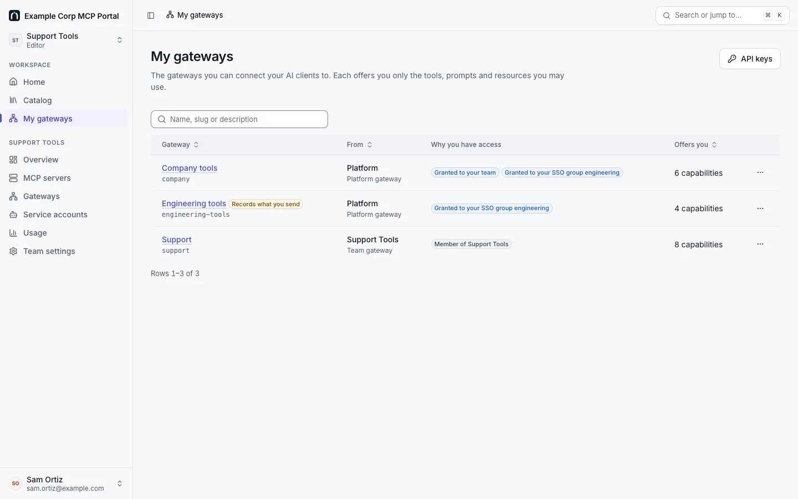Viewport: 798px width, 499px height.
Task: Toggle the sidebar panel icon
Action: [151, 16]
